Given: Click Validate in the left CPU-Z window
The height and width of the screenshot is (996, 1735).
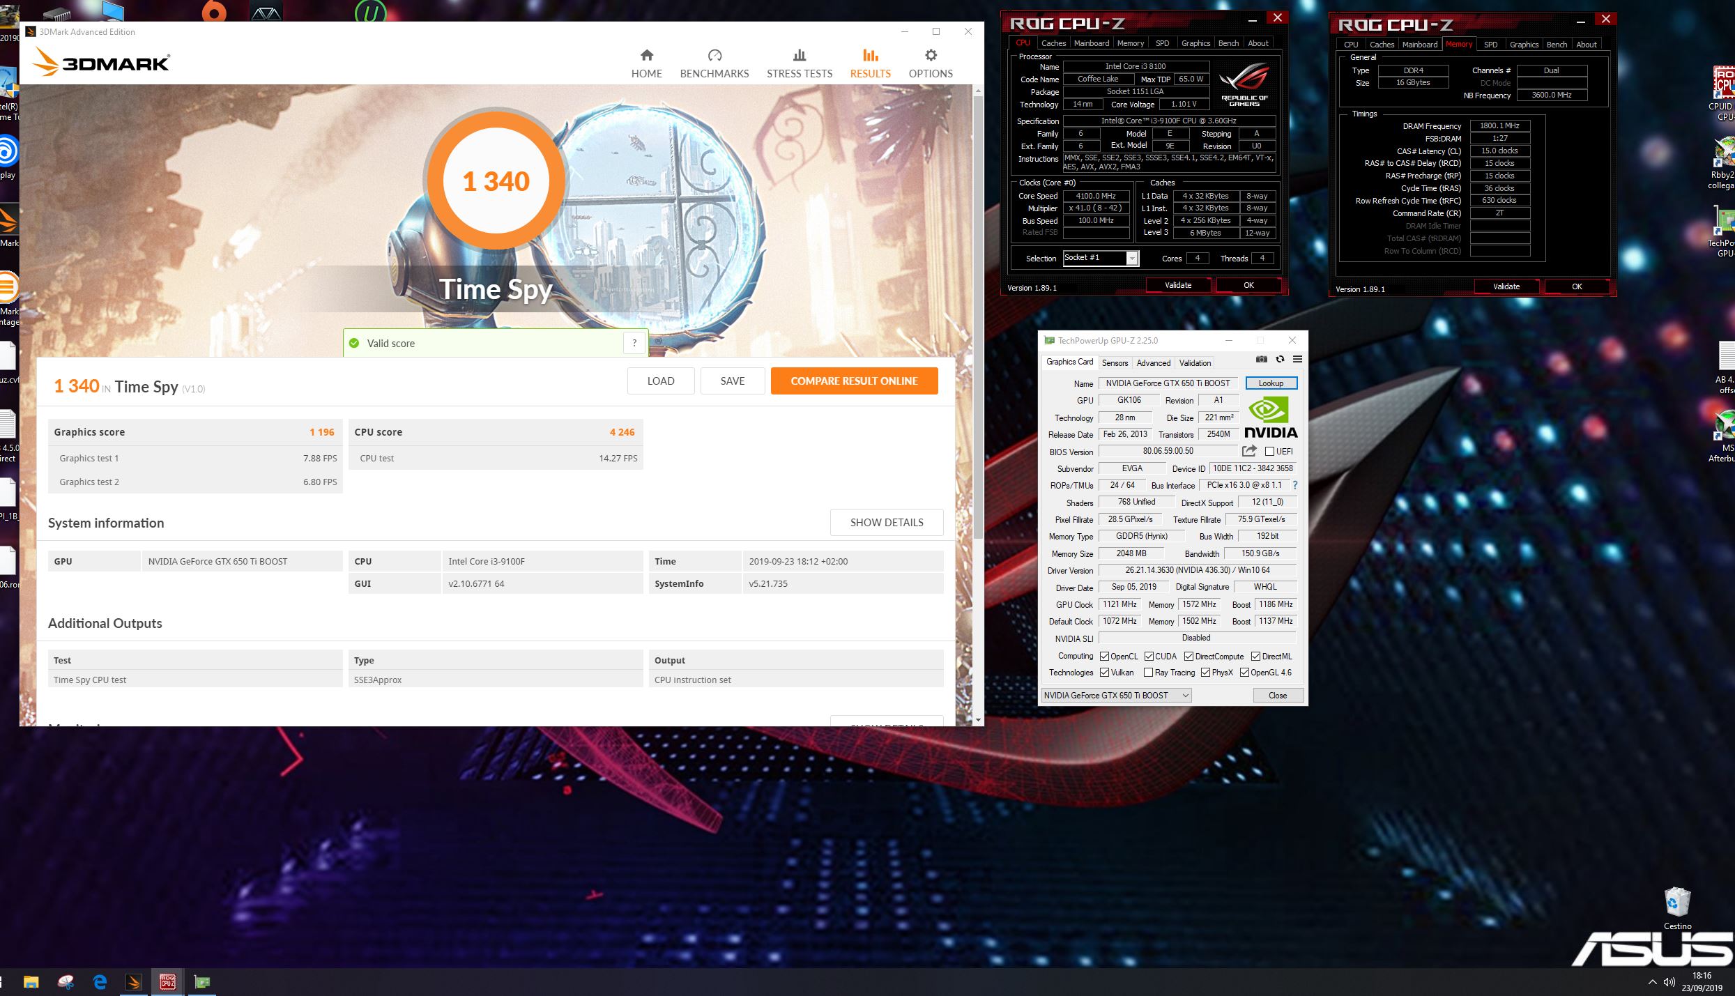Looking at the screenshot, I should [x=1178, y=285].
